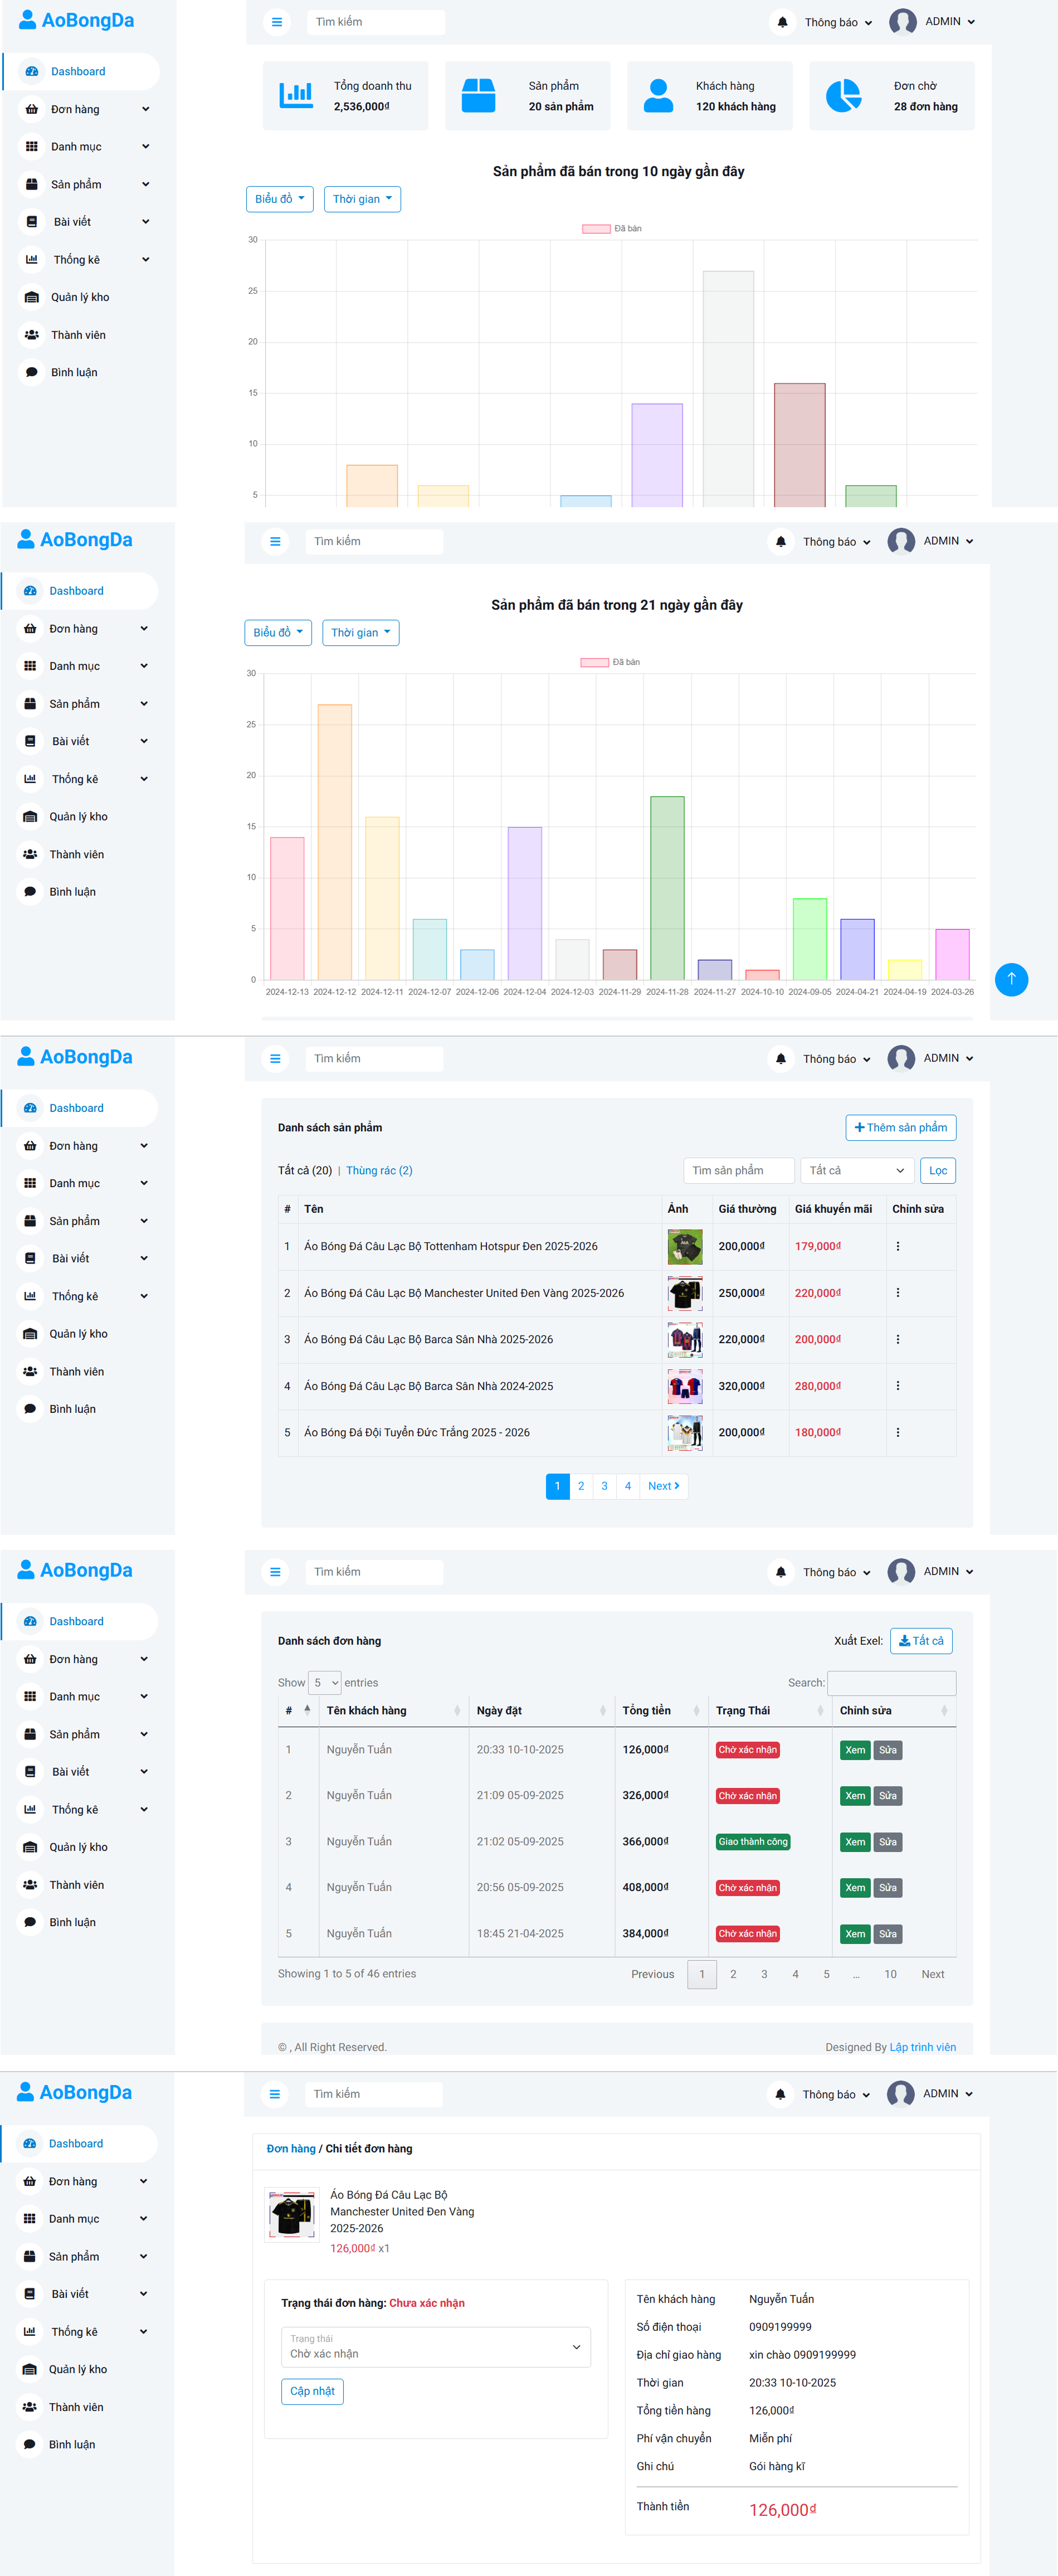Click the Tìm sản phẩm search field

coord(738,1170)
